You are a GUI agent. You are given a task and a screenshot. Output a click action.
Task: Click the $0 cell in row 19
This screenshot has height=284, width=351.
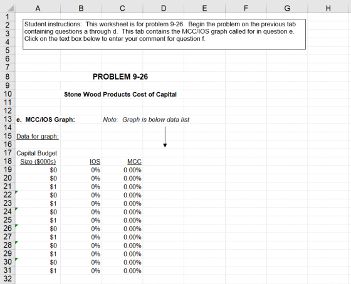pyautogui.click(x=38, y=170)
